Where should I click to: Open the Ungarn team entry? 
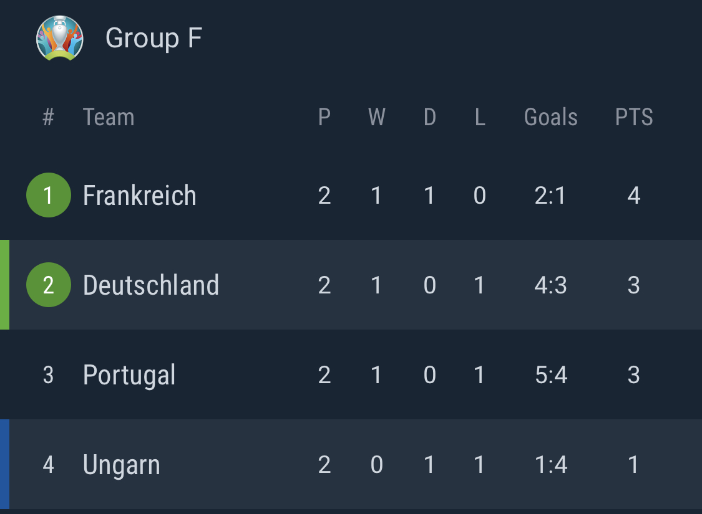351,464
